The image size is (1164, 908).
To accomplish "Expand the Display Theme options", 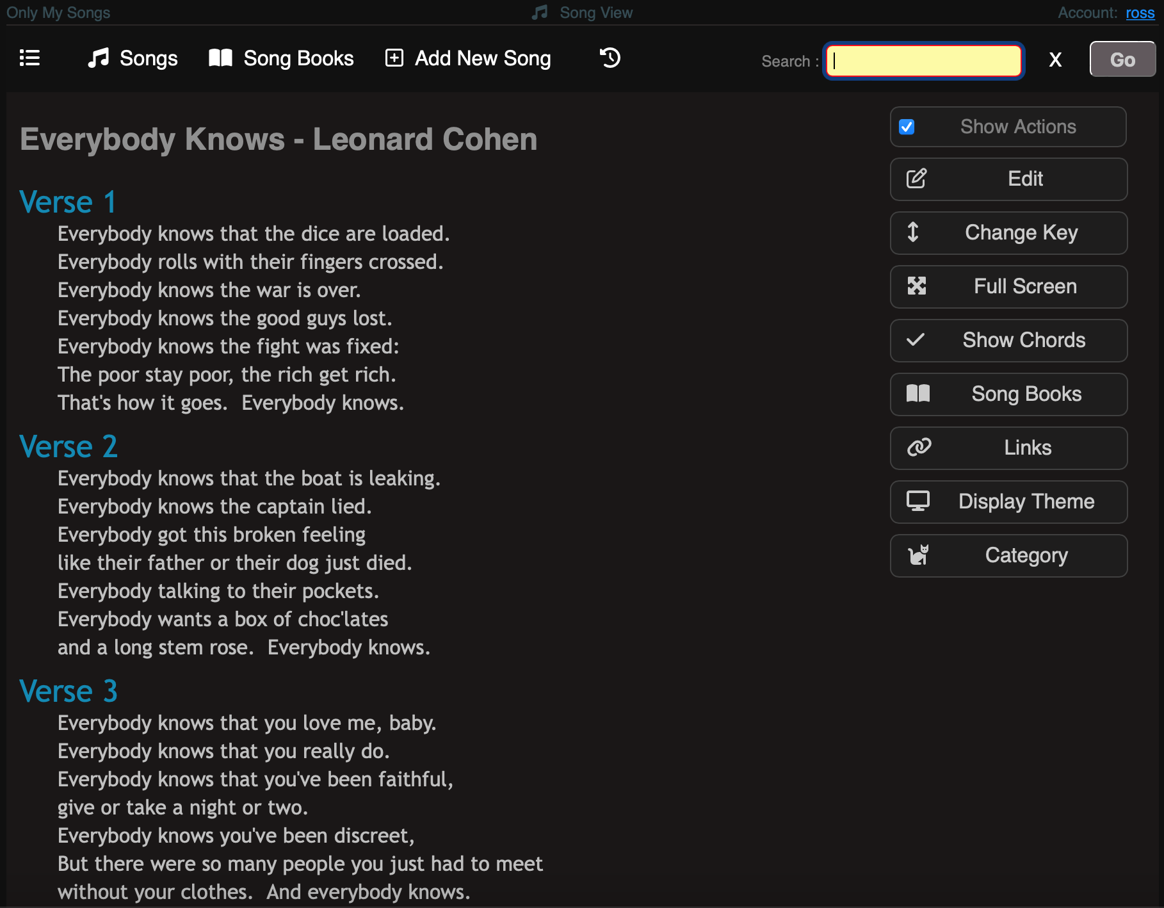I will point(1026,501).
